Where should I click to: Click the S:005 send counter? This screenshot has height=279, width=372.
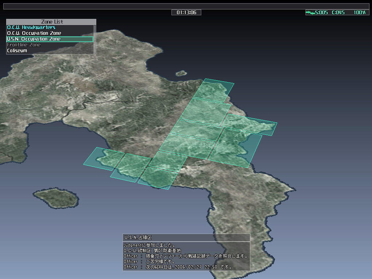coord(322,13)
